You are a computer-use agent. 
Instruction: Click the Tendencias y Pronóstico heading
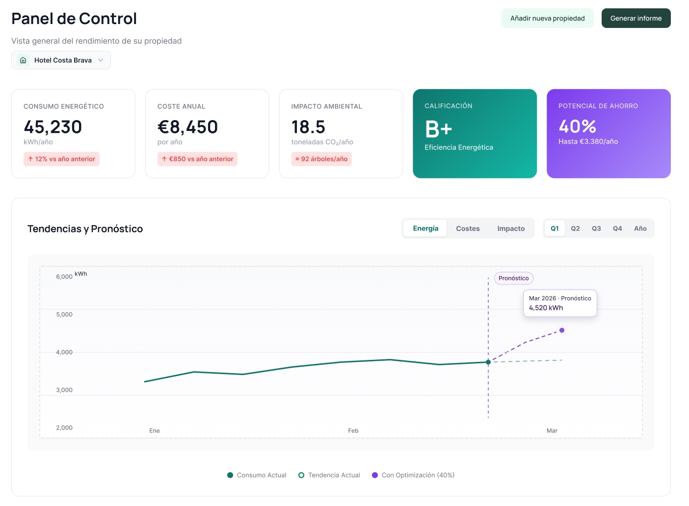85,229
